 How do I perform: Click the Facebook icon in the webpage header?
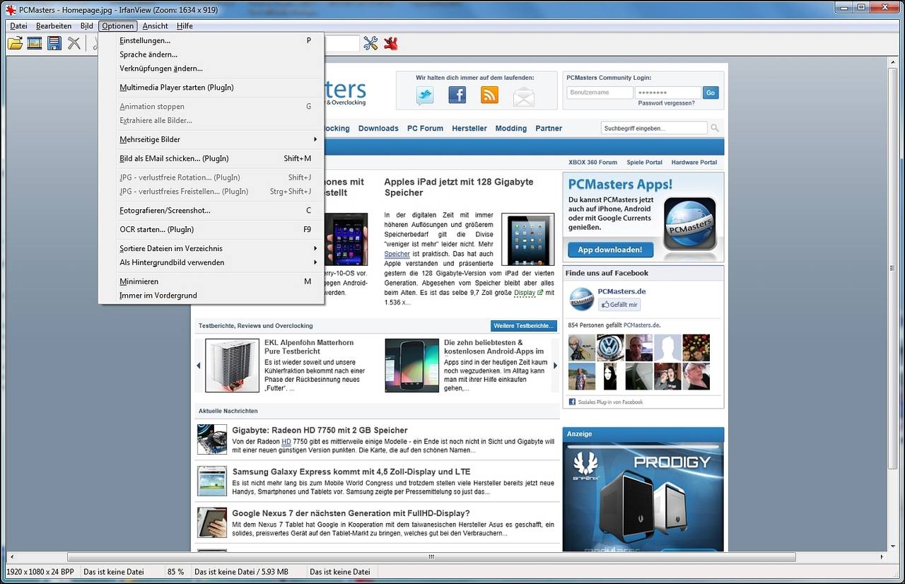tap(457, 95)
